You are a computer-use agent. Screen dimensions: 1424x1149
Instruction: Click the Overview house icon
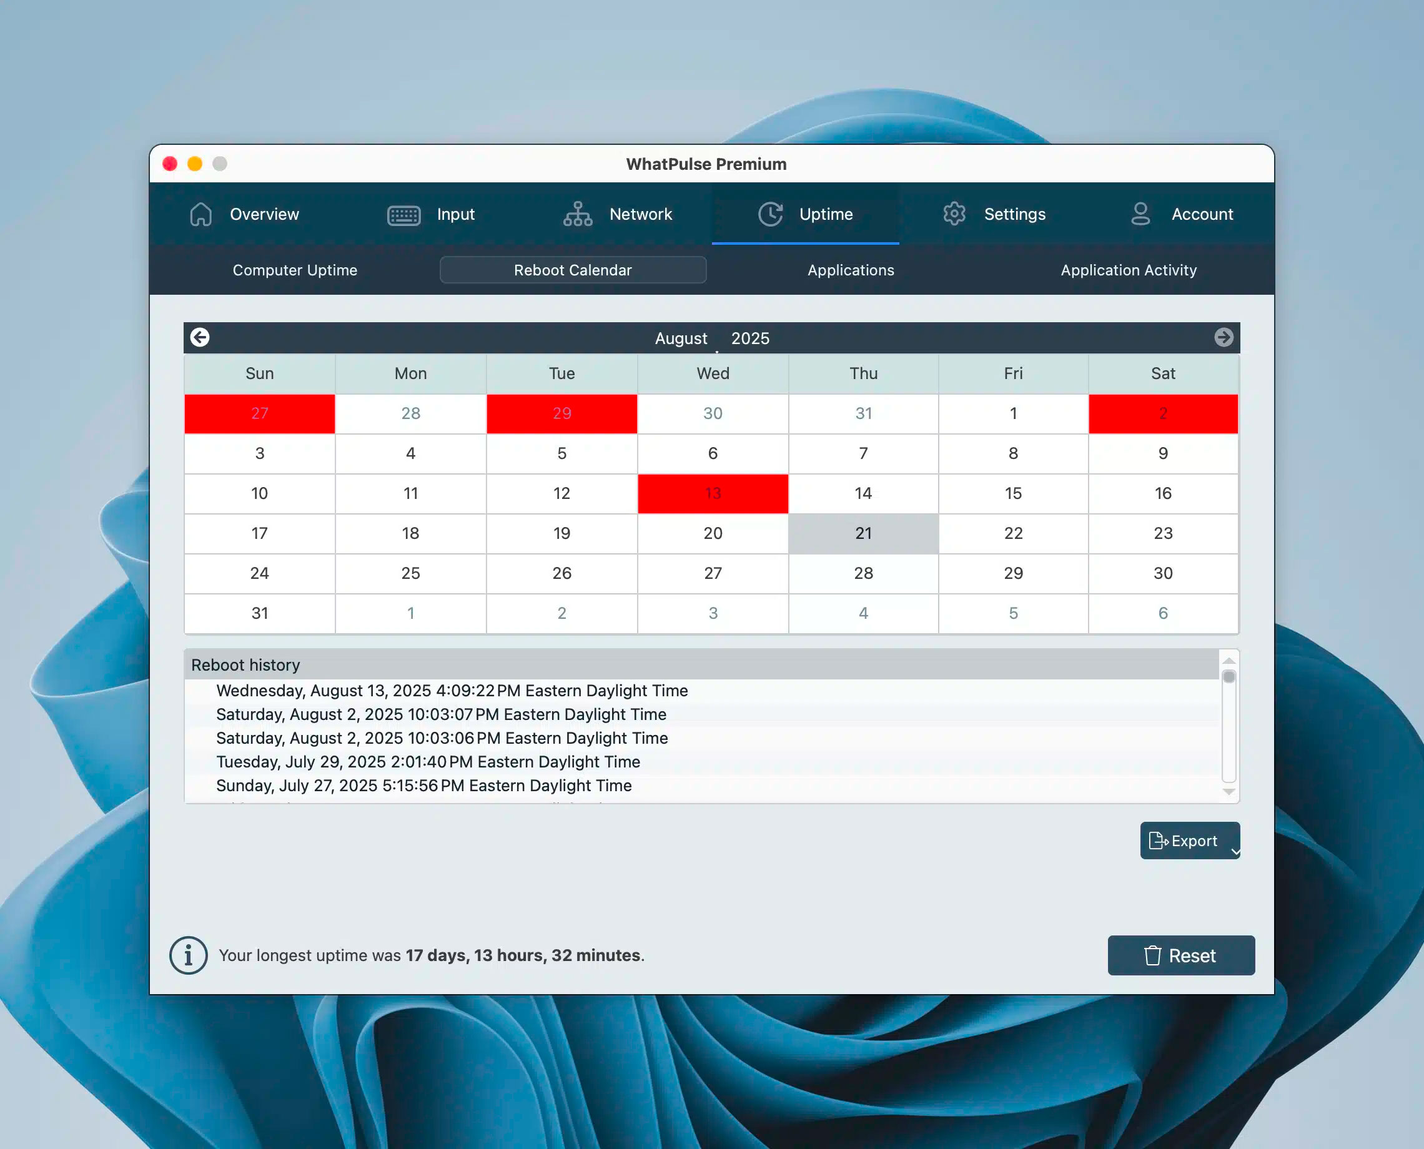pyautogui.click(x=200, y=214)
